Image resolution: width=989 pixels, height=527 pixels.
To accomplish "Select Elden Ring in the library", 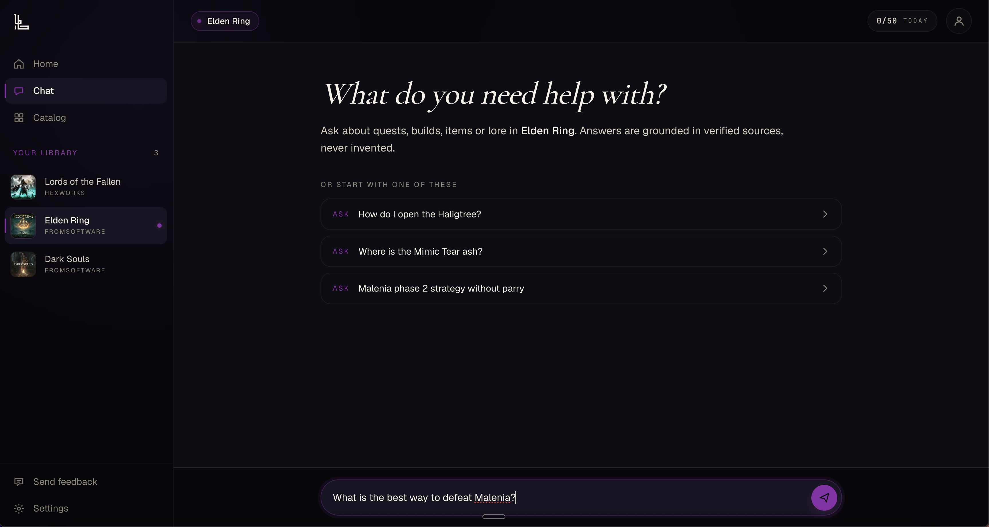I will (x=86, y=226).
